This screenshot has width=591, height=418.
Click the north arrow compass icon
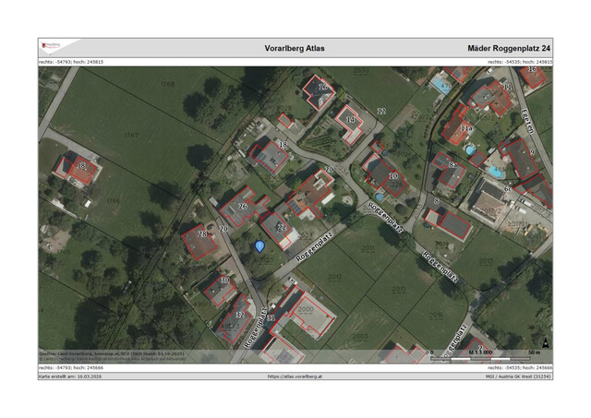(x=546, y=344)
